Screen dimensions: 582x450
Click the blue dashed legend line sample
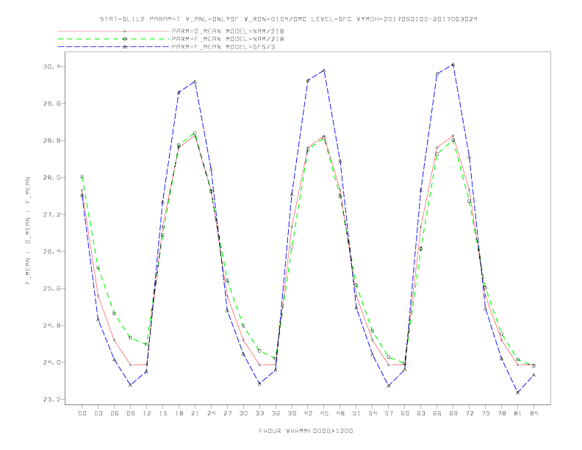(x=114, y=47)
